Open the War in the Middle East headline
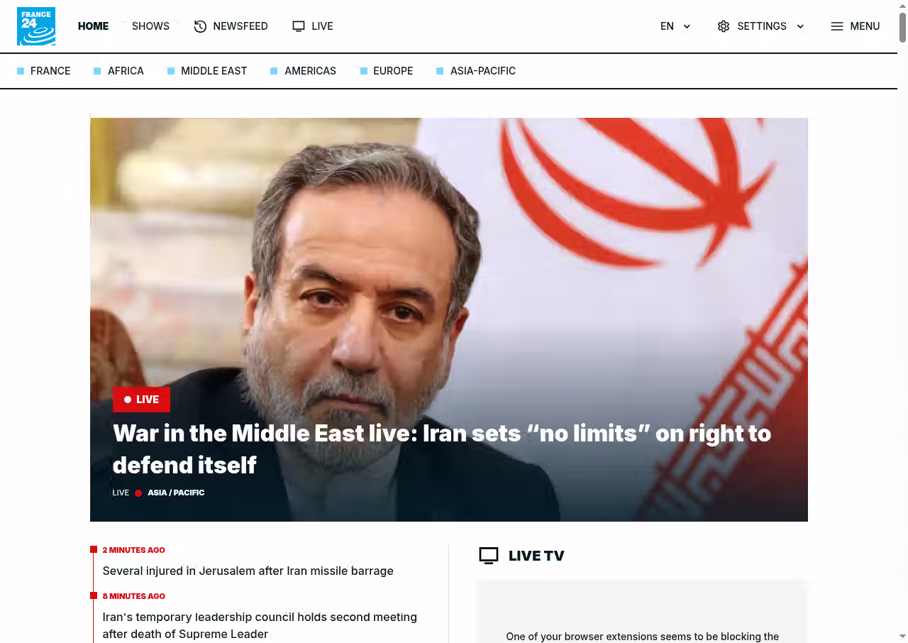This screenshot has height=643, width=908. point(442,449)
